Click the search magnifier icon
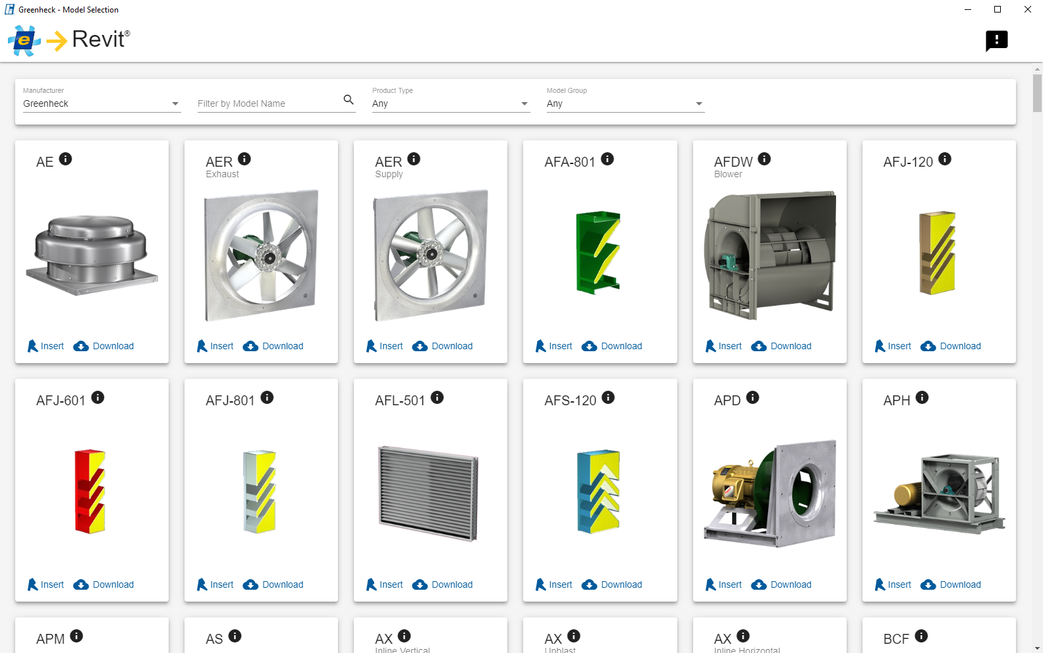 pos(349,99)
